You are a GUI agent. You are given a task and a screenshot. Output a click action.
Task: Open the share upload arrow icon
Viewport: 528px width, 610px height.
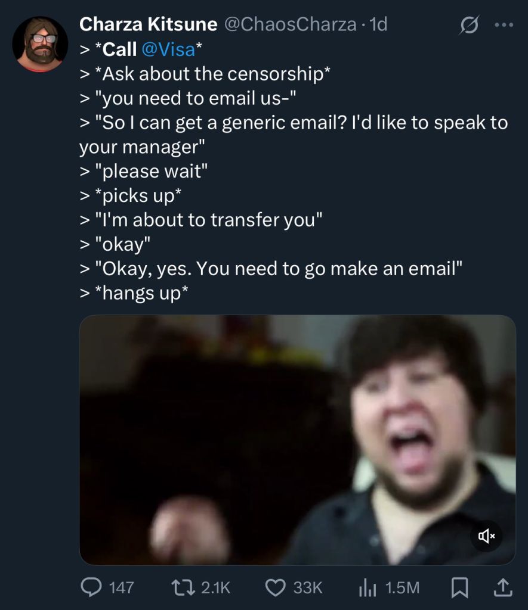pyautogui.click(x=503, y=587)
